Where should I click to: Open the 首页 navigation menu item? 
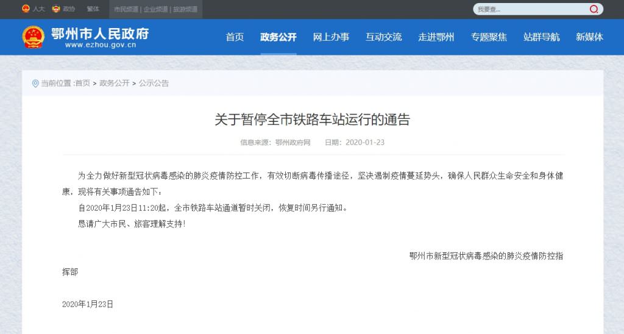pos(235,37)
